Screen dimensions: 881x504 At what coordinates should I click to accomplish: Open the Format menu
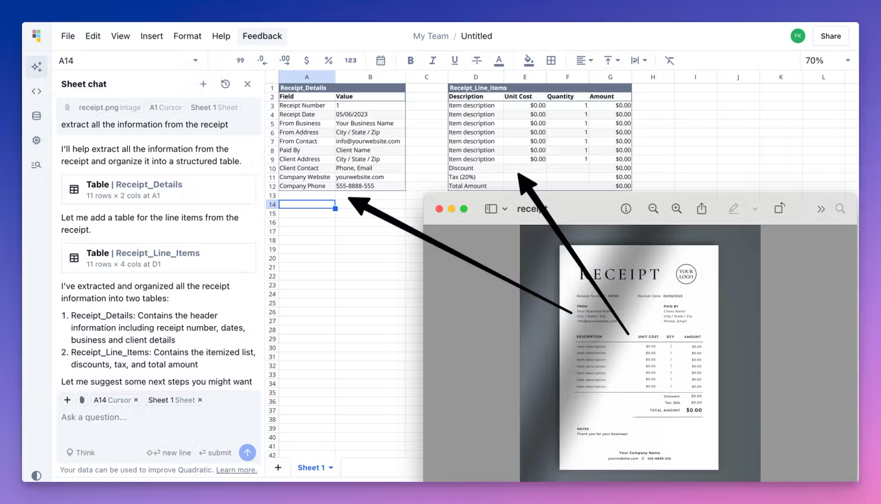click(188, 36)
